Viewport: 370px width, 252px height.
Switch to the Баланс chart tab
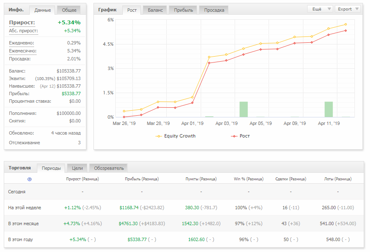point(155,10)
